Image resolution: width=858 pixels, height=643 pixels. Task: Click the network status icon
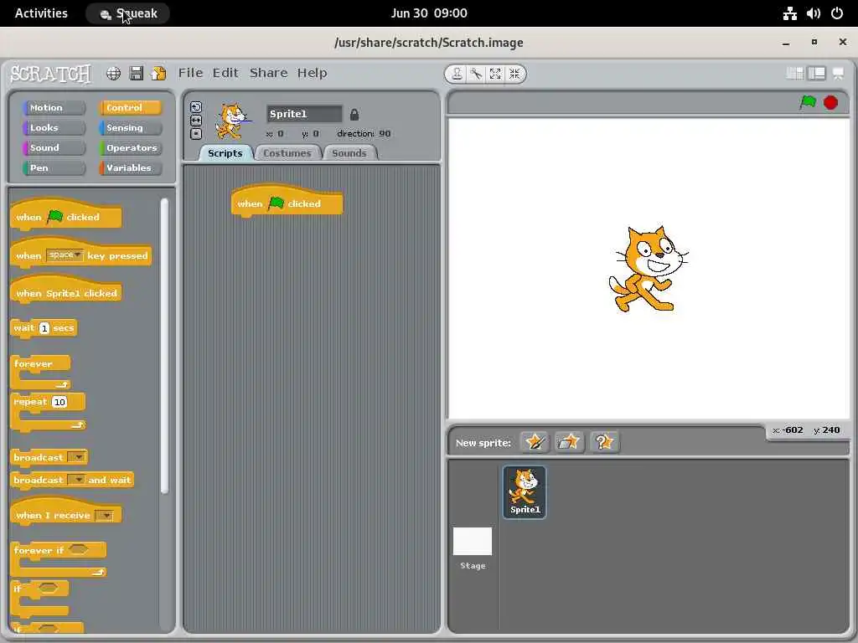click(789, 13)
